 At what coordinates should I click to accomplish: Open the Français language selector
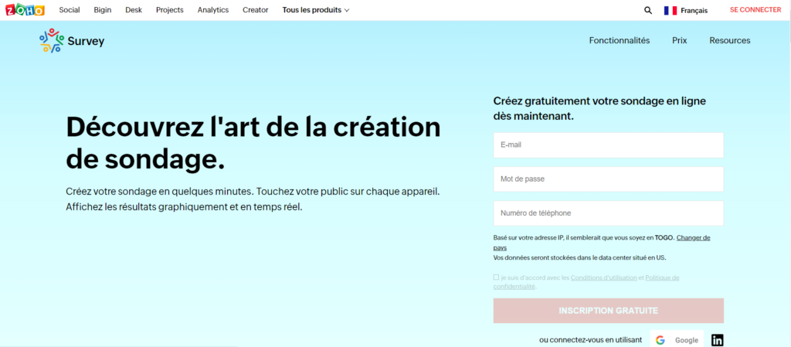[694, 10]
